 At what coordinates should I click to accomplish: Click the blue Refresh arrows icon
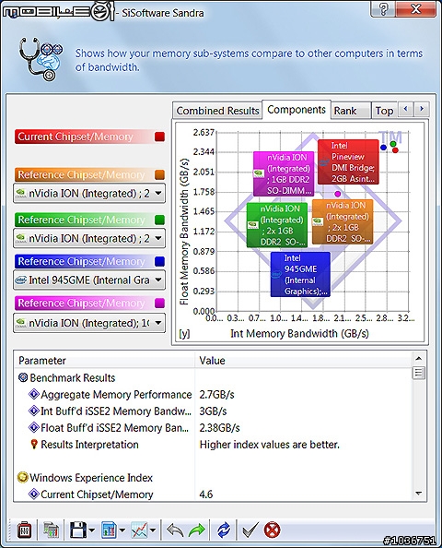pos(224,530)
